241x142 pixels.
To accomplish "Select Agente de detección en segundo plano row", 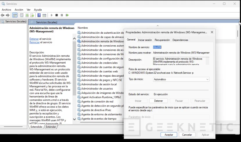I will [x=101, y=106].
